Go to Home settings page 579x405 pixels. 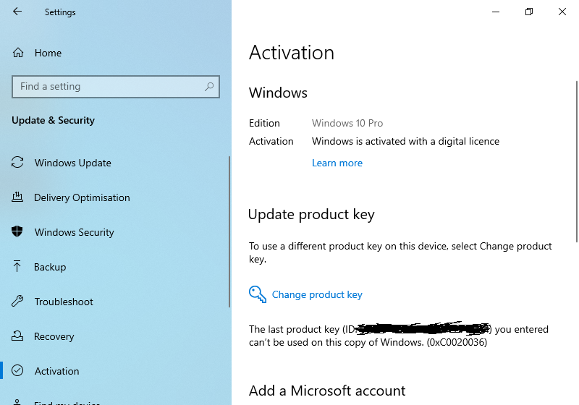pos(48,53)
